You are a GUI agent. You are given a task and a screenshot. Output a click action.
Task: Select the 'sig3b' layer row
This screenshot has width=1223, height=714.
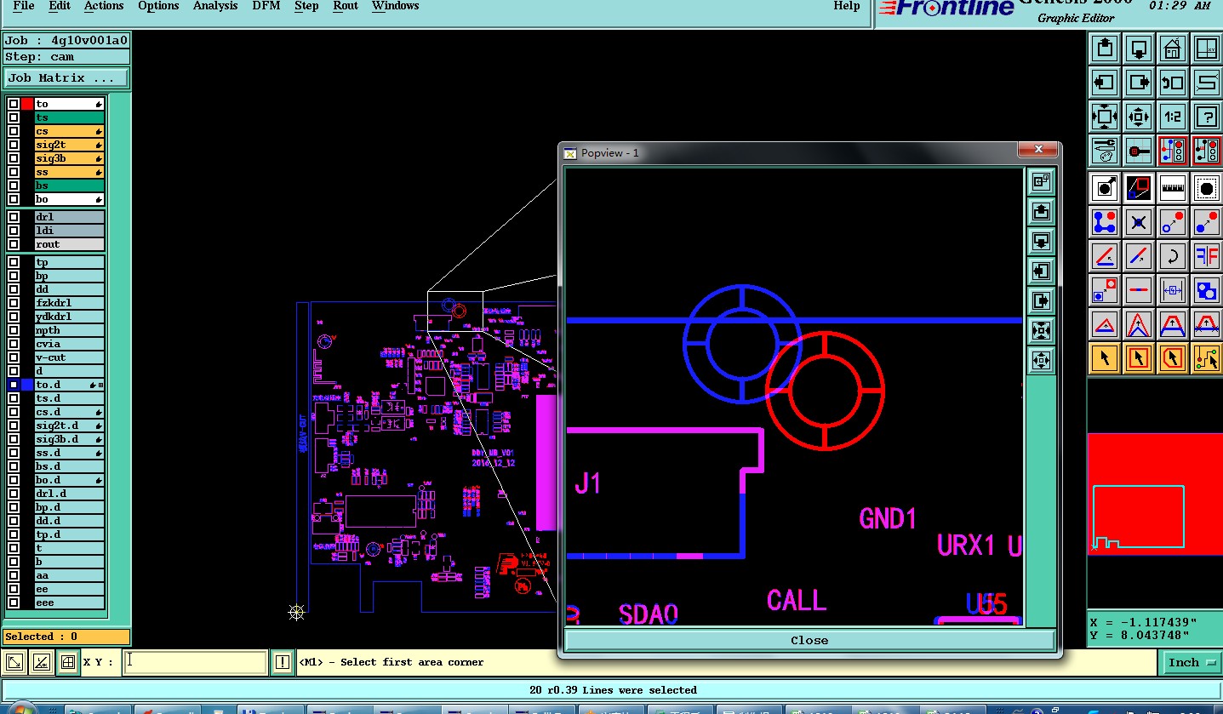pyautogui.click(x=70, y=158)
